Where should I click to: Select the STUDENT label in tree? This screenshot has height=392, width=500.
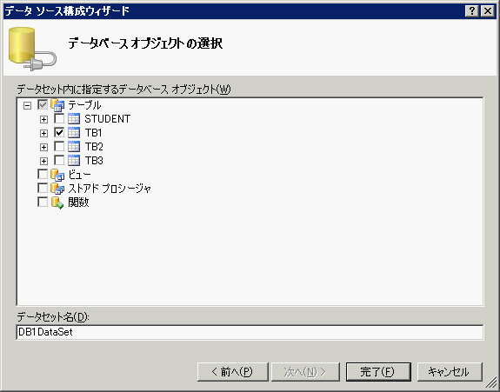coord(108,119)
